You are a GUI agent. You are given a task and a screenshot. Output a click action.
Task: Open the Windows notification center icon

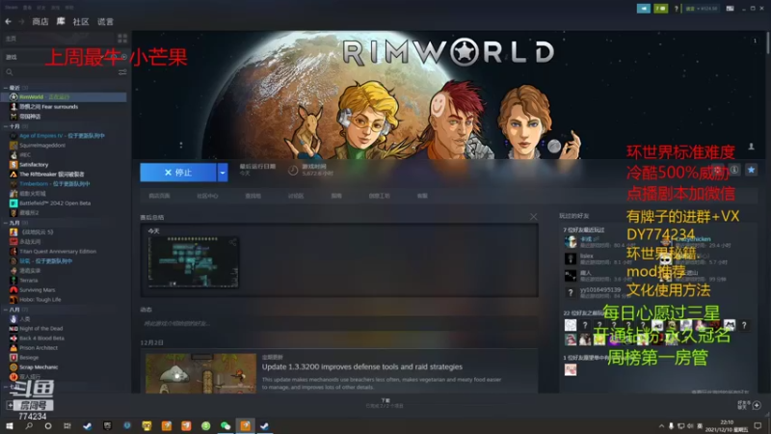[758, 425]
